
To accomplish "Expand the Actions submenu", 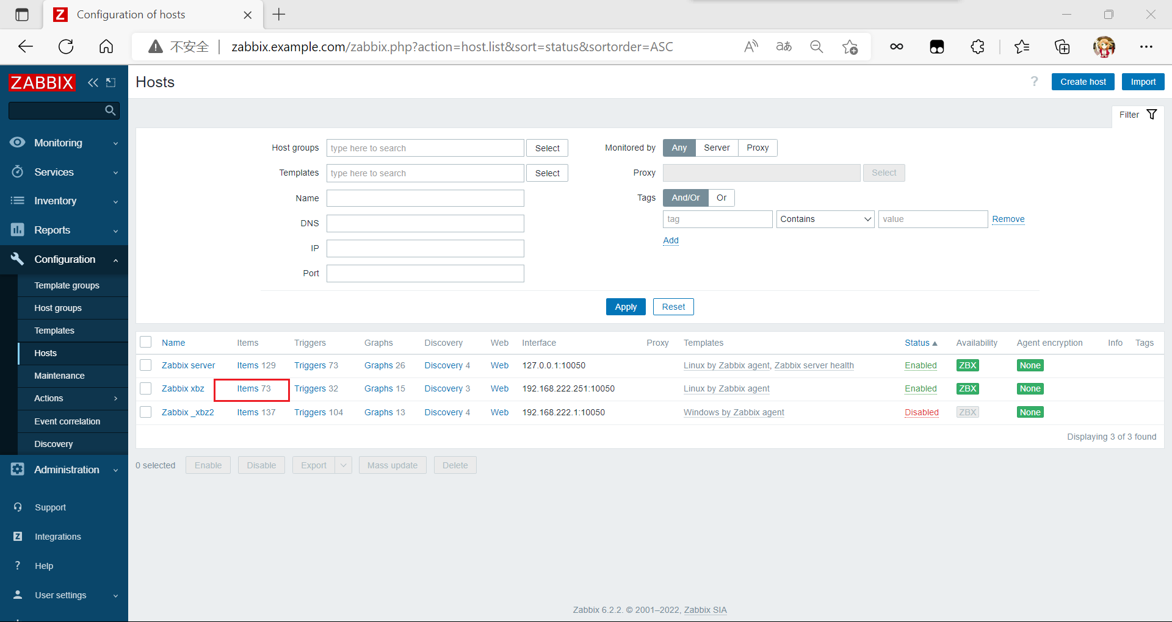I will (x=115, y=398).
